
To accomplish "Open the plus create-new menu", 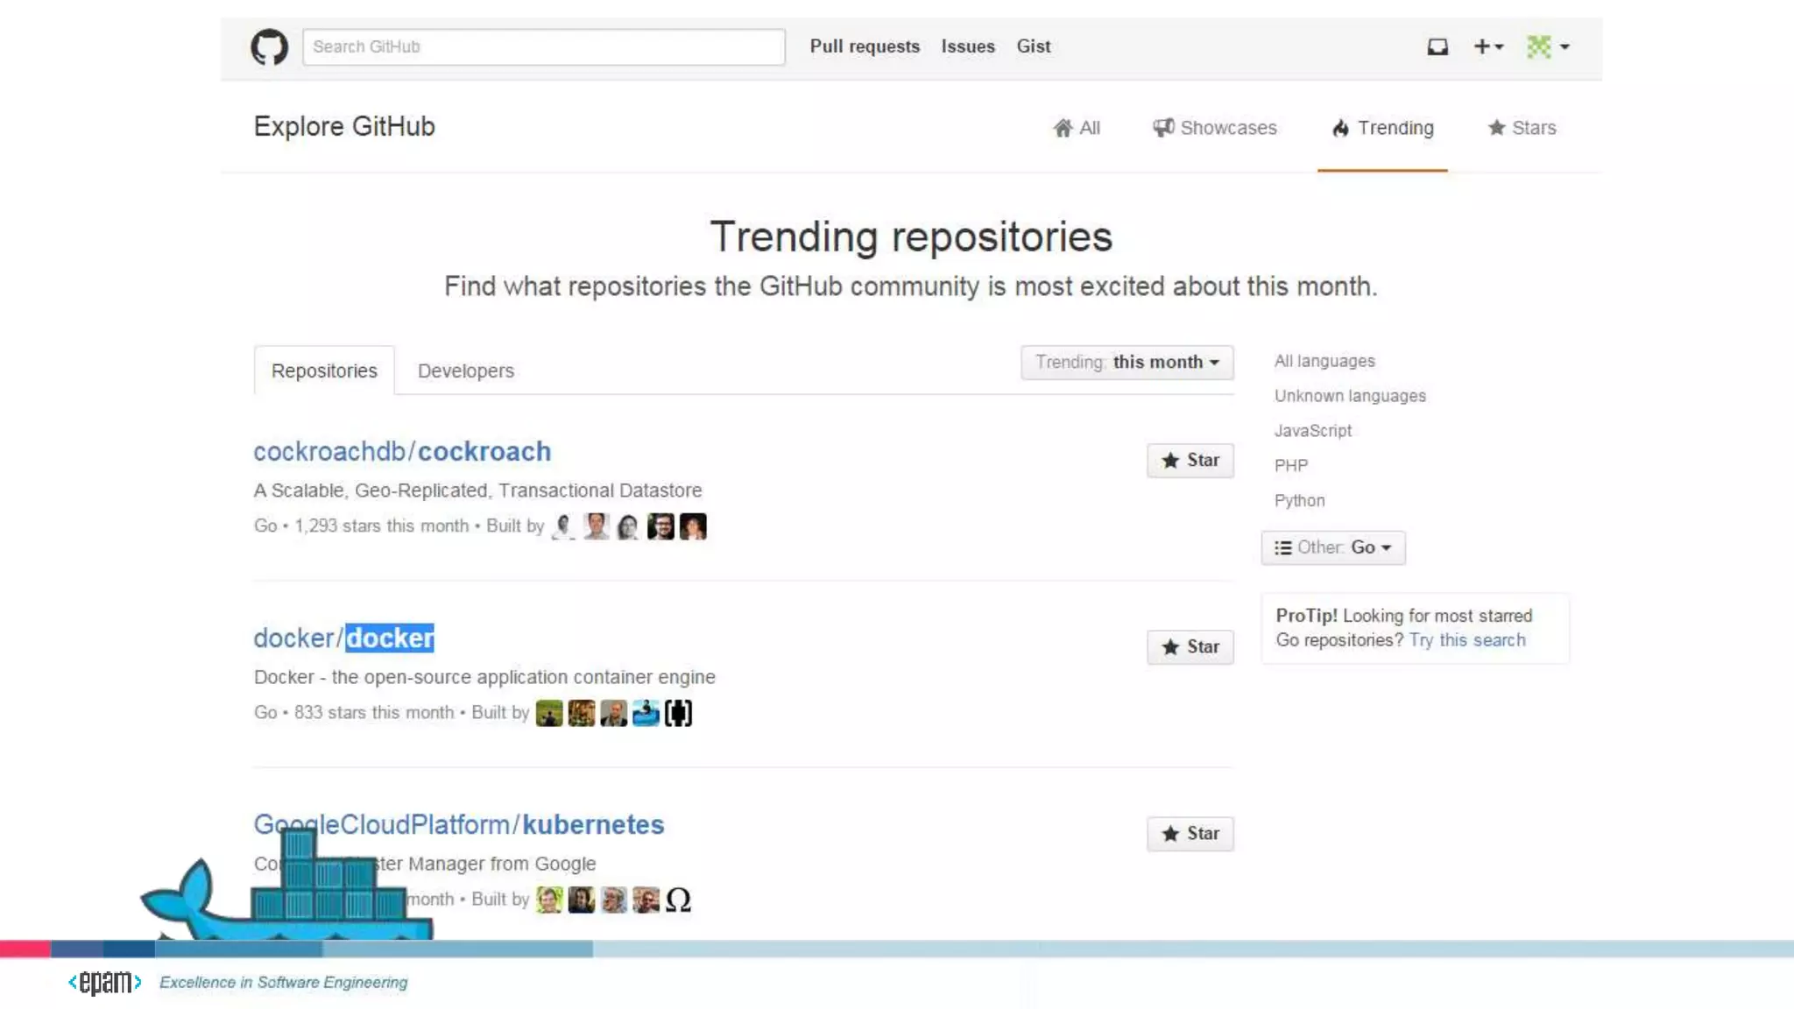I will point(1487,46).
